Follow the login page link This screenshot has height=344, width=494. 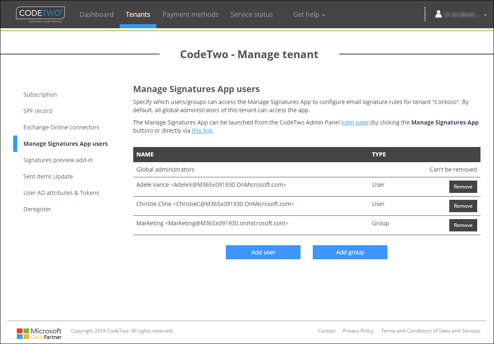(x=355, y=122)
